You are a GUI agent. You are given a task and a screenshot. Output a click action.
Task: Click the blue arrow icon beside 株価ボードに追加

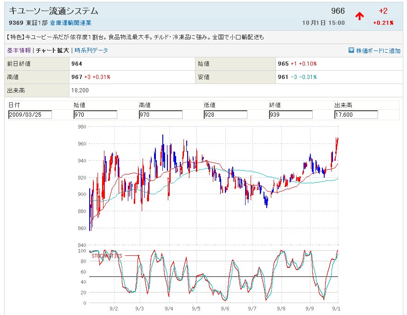pyautogui.click(x=351, y=51)
